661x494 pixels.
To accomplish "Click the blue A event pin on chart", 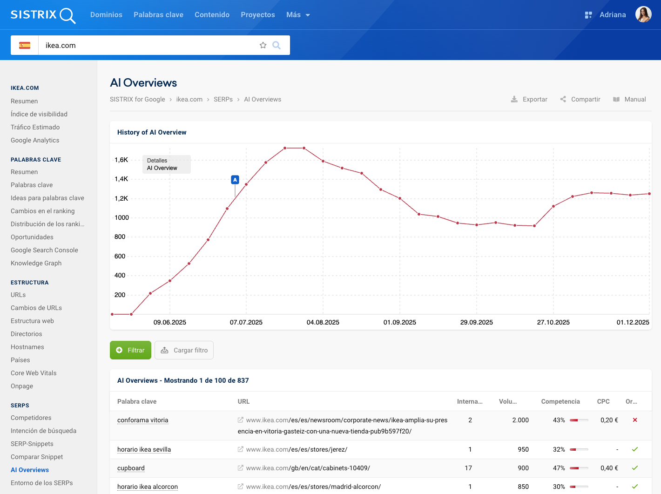I will click(235, 180).
